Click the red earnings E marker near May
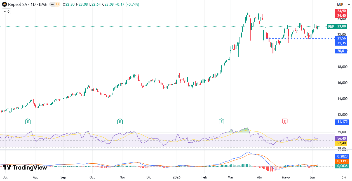This screenshot has width=352, height=181. (285, 121)
